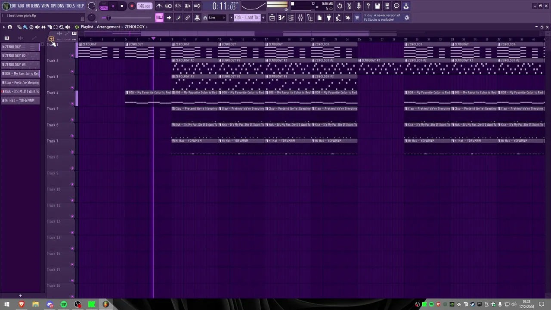This screenshot has height=310, width=551.
Task: Open the ADD menu
Action: pyautogui.click(x=21, y=6)
